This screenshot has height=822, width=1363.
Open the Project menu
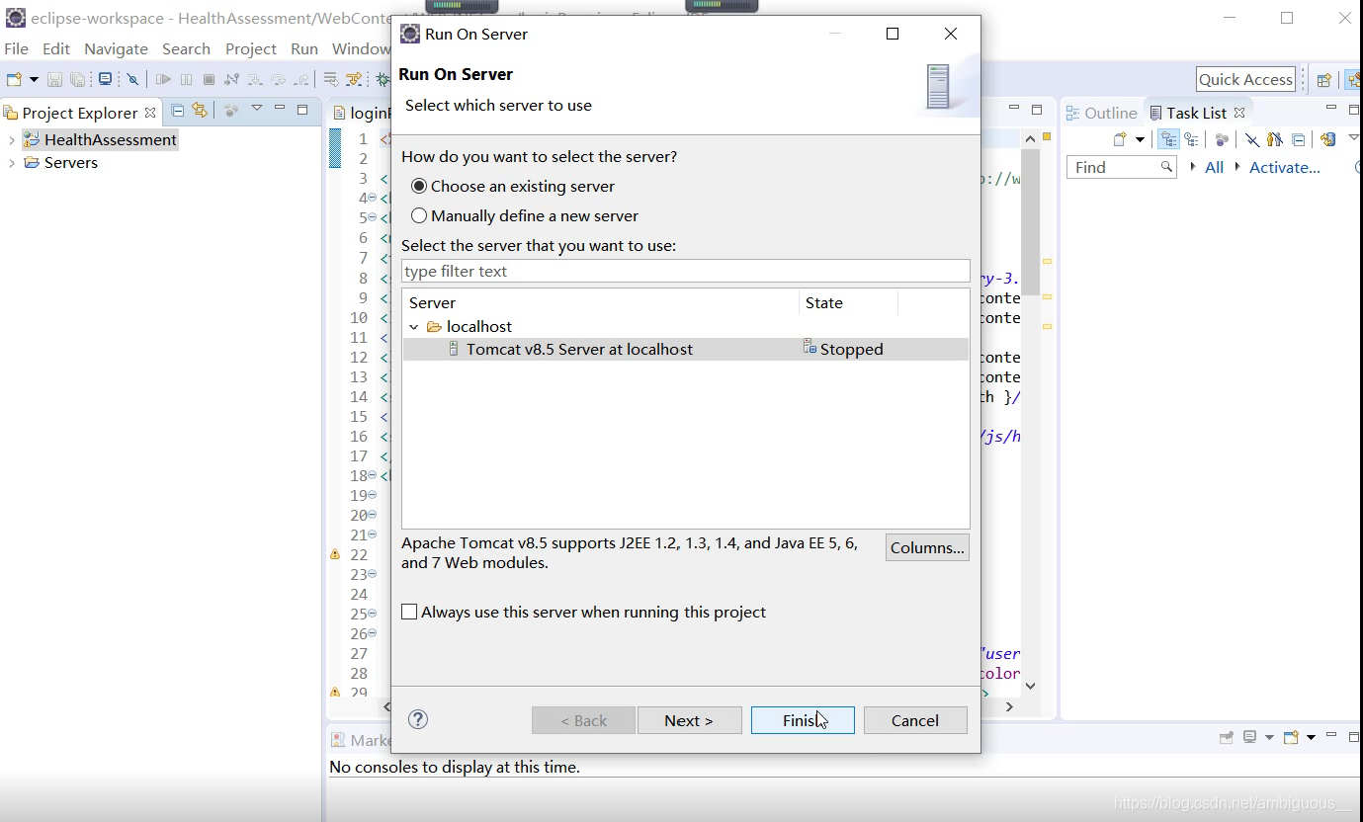pyautogui.click(x=251, y=48)
